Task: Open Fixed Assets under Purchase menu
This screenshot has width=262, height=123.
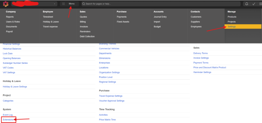Action: [123, 22]
